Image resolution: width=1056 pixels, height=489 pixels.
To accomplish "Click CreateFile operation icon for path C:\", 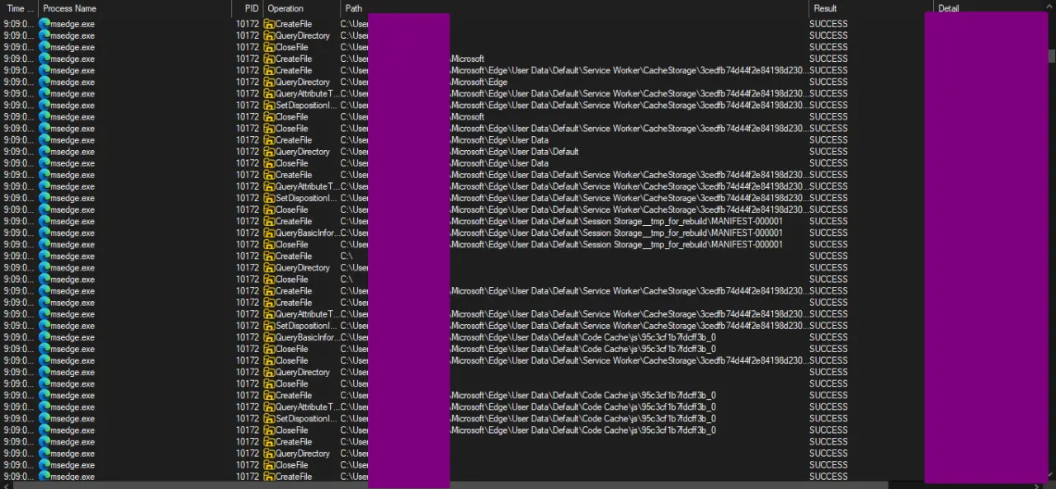I will tap(268, 256).
